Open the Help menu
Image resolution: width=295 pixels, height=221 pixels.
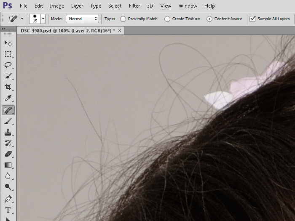[x=209, y=6]
